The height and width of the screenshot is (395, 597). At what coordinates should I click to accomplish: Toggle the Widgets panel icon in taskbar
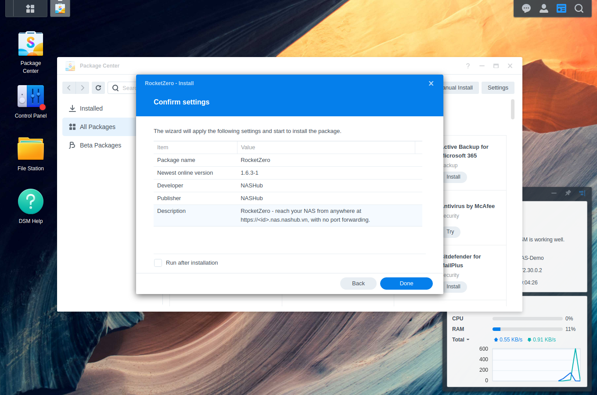coord(561,8)
